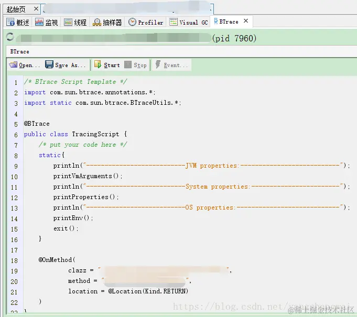Screen dimensions: 357x317
Task: Click line number 17 in the gutter
Action: tap(14, 250)
